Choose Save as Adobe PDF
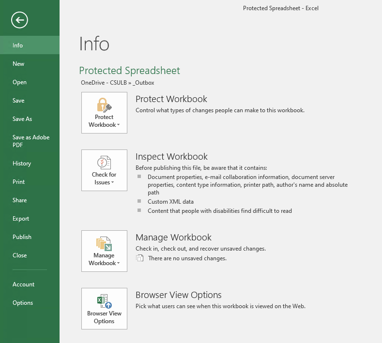 click(x=30, y=141)
